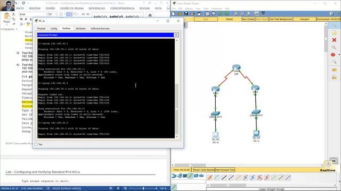This screenshot has height=191, width=341.
Task: Click the New Cluster button
Action: [248, 19]
